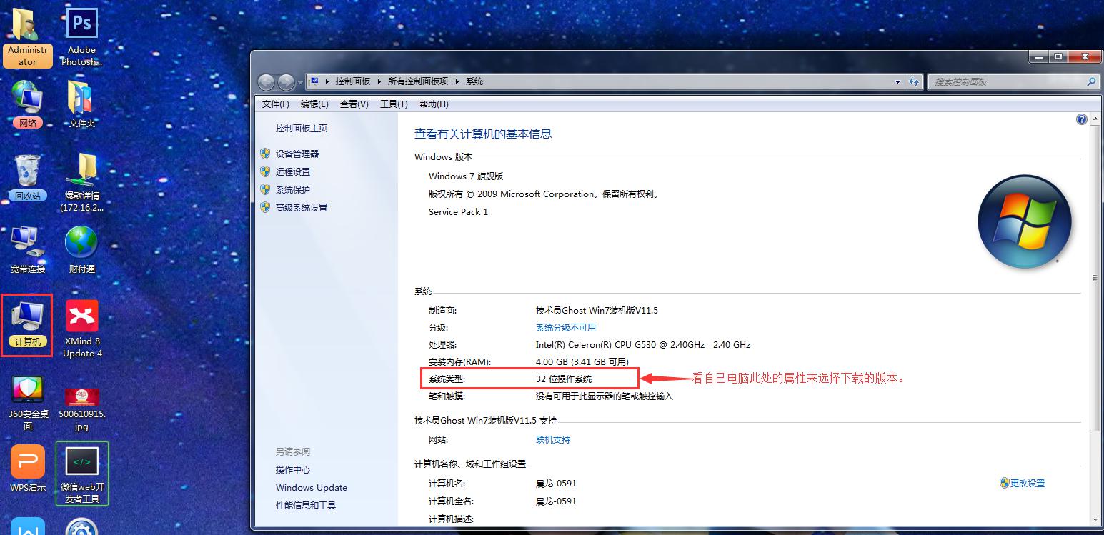Open the 工具(T) menu
The width and height of the screenshot is (1104, 535).
tap(393, 104)
